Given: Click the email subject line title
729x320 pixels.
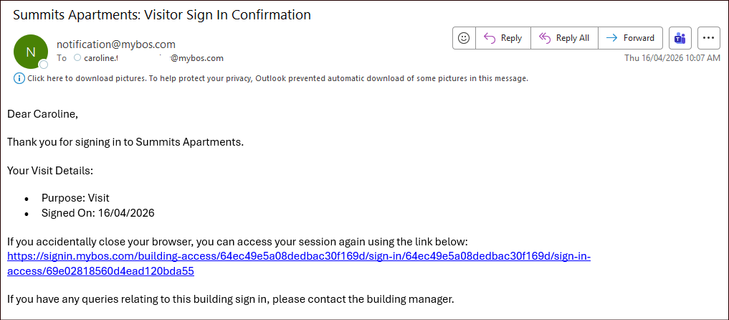Looking at the screenshot, I should [x=162, y=14].
